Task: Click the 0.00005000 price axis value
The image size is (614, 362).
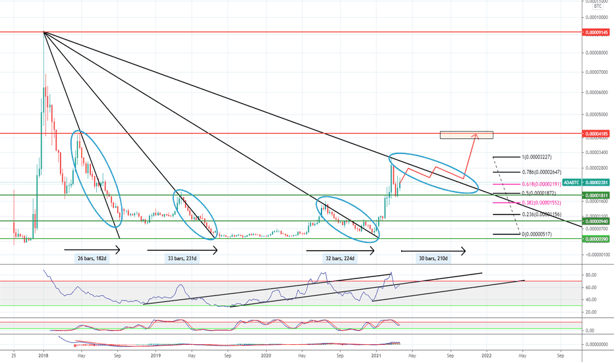Action: (597, 115)
